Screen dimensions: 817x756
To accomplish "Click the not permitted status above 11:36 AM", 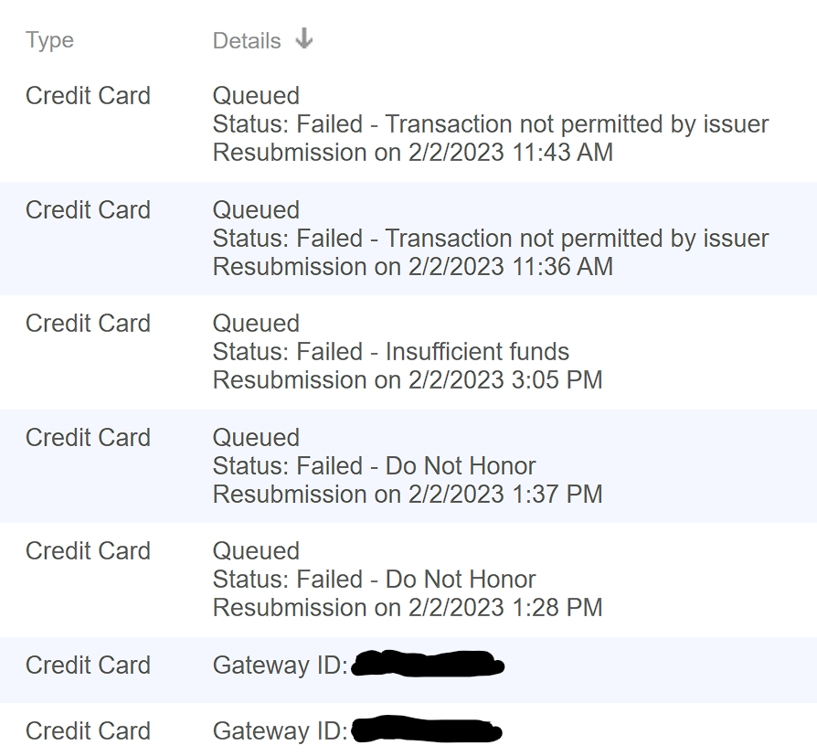I will pyautogui.click(x=490, y=239).
